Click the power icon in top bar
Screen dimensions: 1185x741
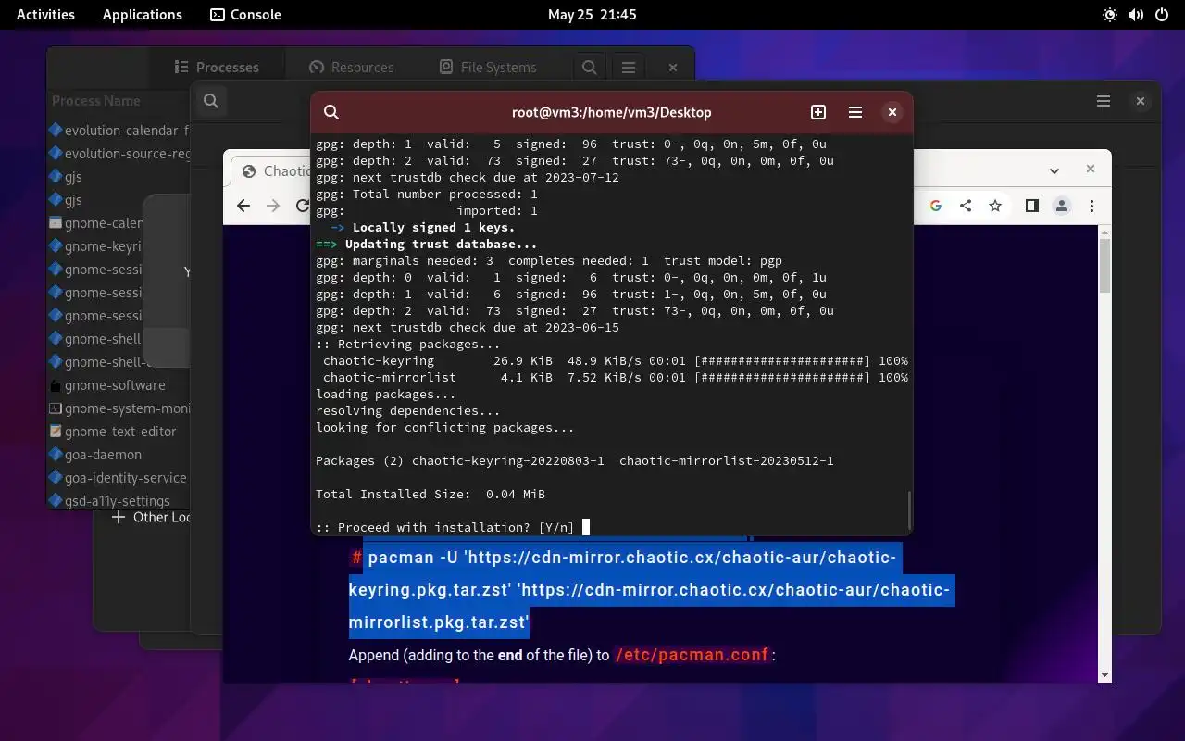(x=1162, y=15)
